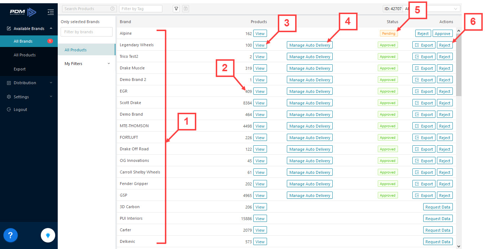Manage Auto Delivery for Scott Drake

310,103
